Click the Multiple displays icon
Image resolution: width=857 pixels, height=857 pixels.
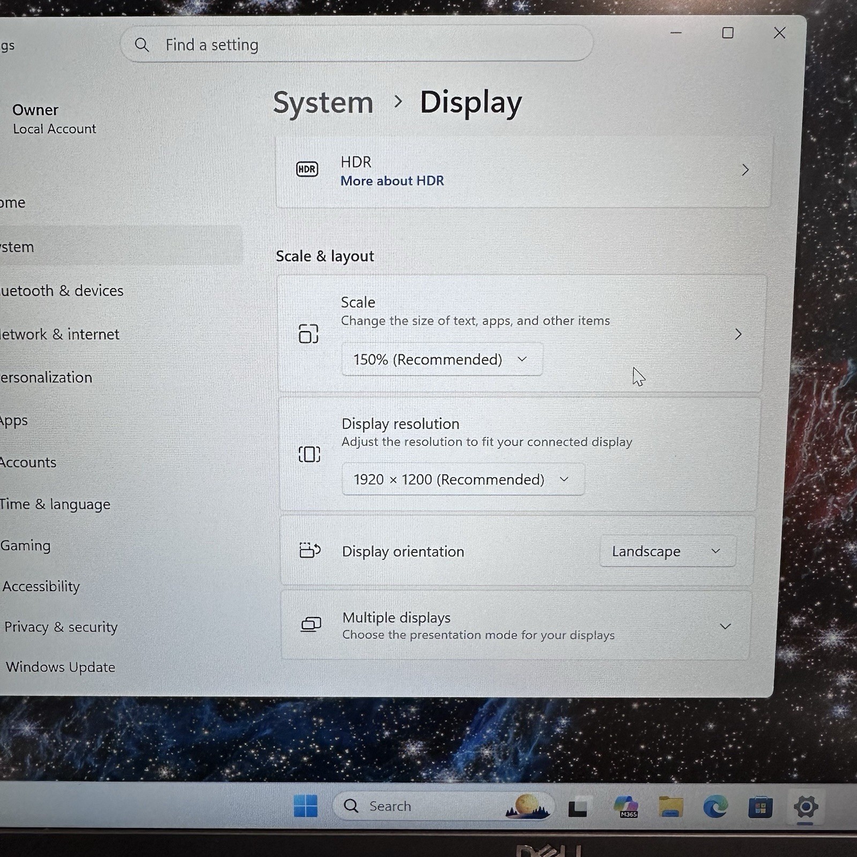[311, 624]
